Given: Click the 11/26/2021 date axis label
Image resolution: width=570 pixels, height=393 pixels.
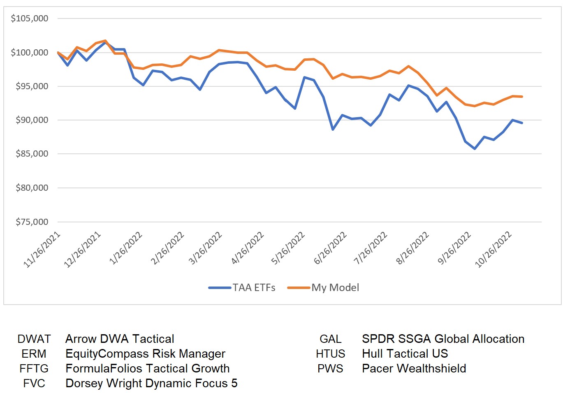Looking at the screenshot, I should [x=42, y=250].
